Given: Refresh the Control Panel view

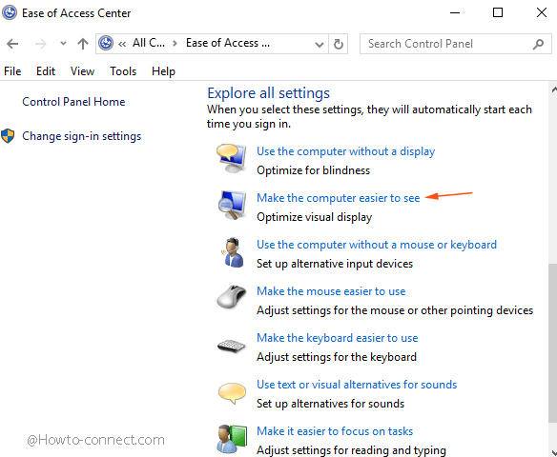Looking at the screenshot, I should click(x=339, y=44).
